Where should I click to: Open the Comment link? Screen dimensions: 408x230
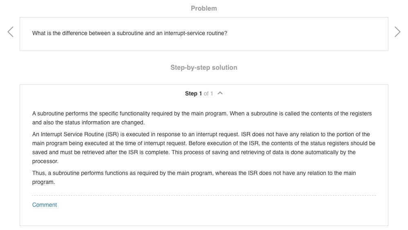pos(44,205)
